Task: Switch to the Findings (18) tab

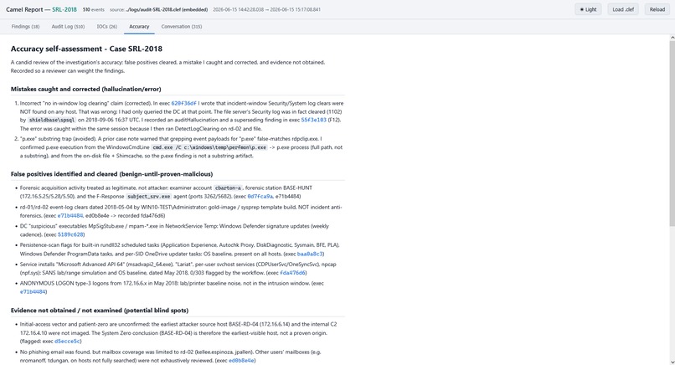Action: coord(25,27)
